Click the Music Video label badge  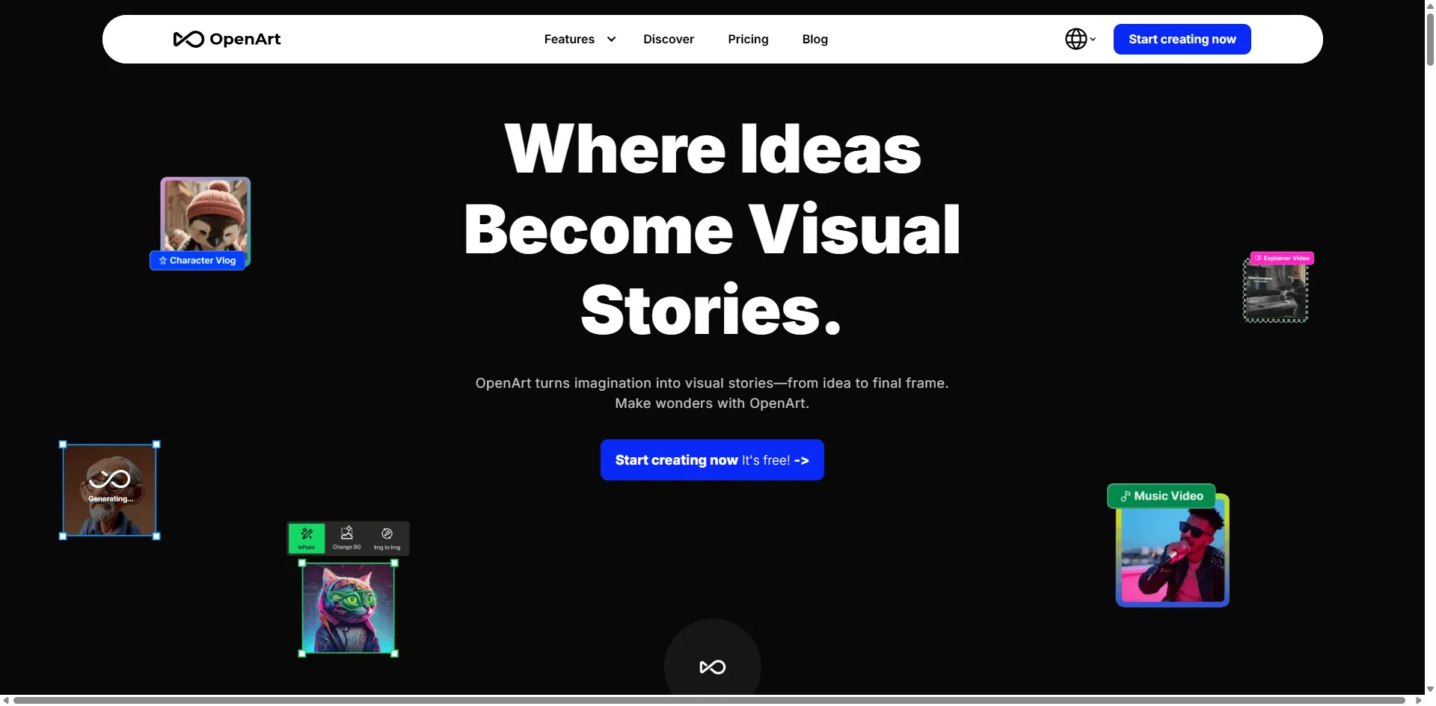1161,496
